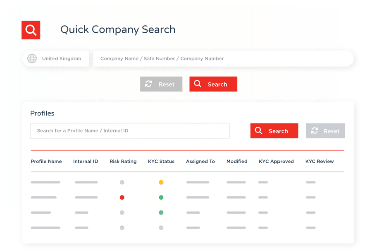
Task: Switch to the Profiles section
Action: coord(42,113)
